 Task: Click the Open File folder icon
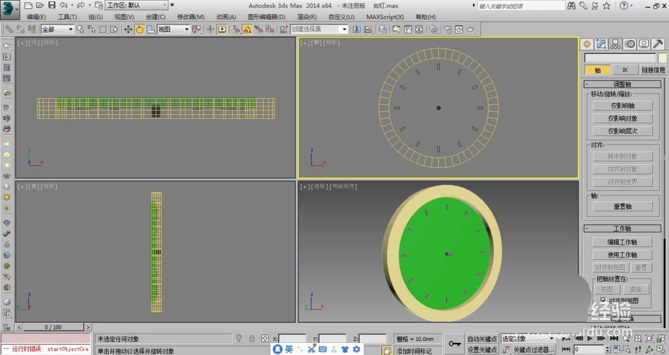point(39,5)
